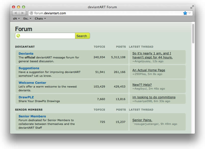Click the Suggestions topics count 51,941
This screenshot has width=205, height=149.
pos(100,72)
